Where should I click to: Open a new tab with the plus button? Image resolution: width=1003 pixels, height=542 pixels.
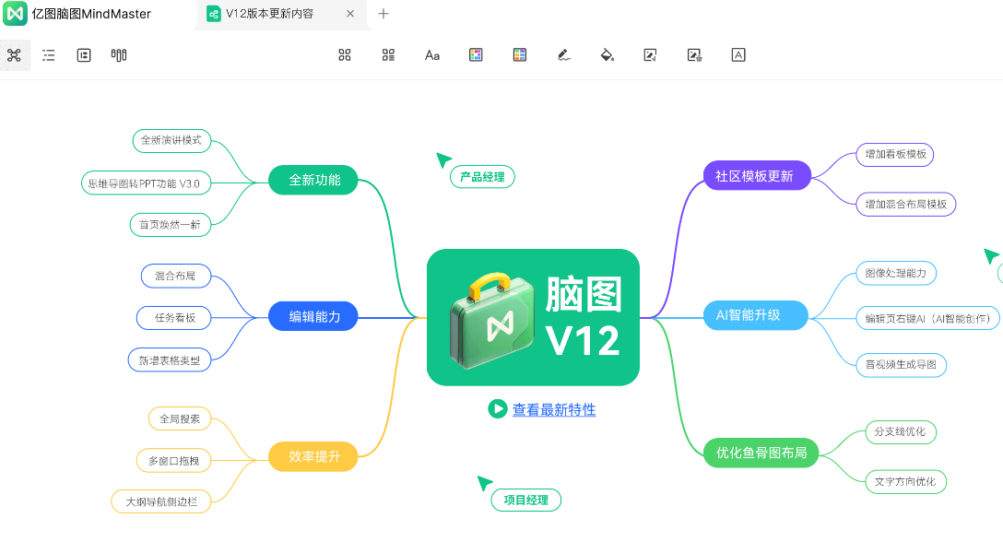pos(383,14)
